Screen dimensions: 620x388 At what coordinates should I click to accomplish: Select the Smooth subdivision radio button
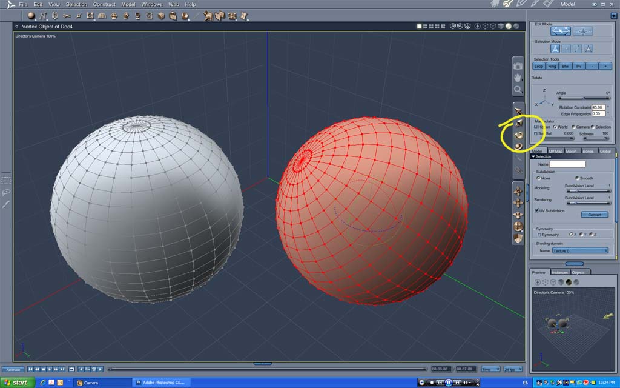pos(576,178)
